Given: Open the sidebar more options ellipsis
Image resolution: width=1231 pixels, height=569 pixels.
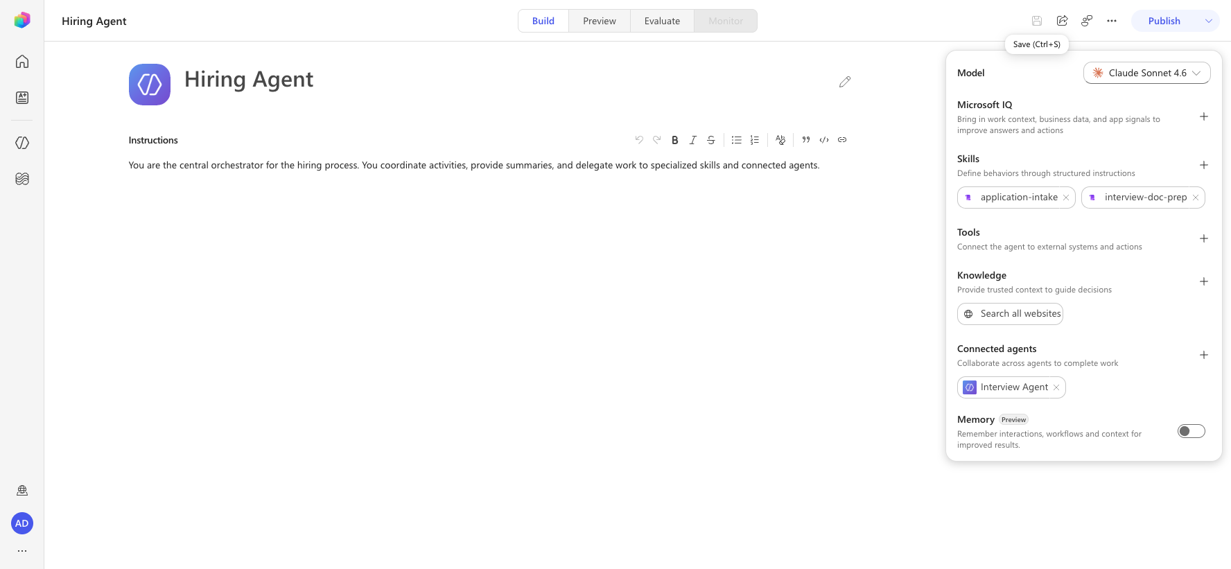Looking at the screenshot, I should [22, 551].
